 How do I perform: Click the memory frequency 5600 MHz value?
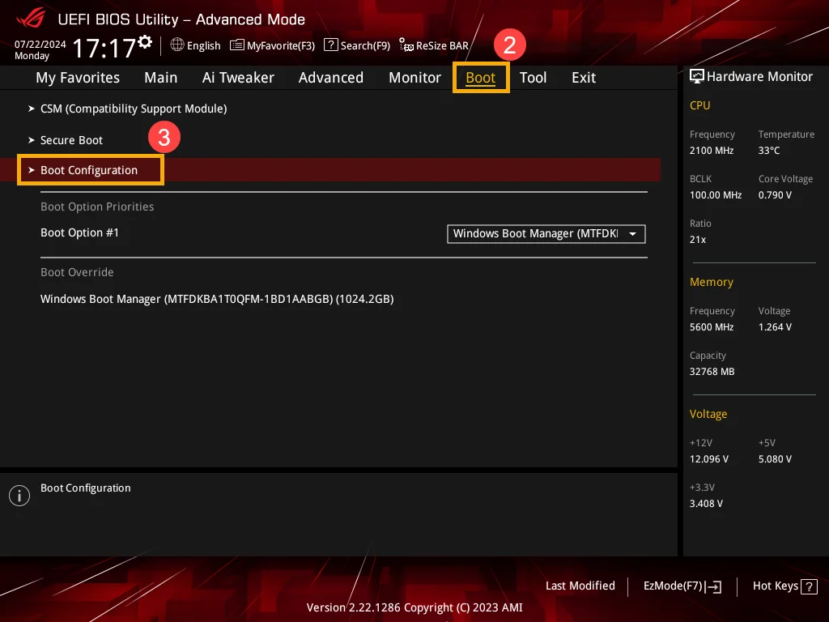click(712, 327)
